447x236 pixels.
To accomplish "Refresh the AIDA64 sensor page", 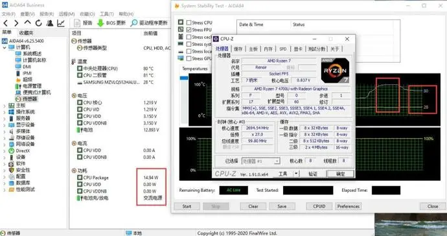I will 38,23.
